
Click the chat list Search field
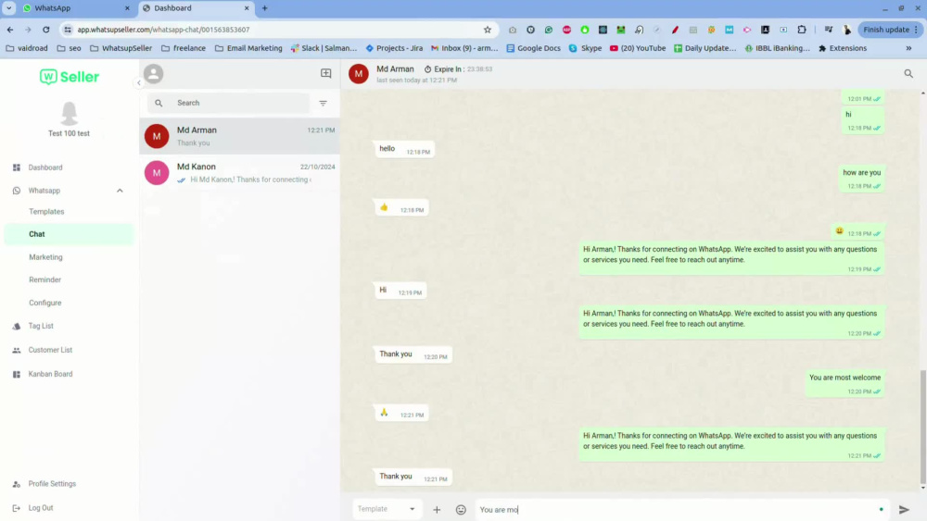228,103
